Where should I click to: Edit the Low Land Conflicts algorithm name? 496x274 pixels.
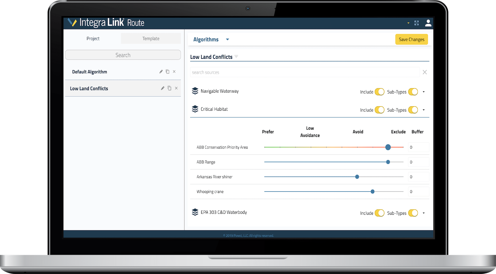[x=162, y=88]
